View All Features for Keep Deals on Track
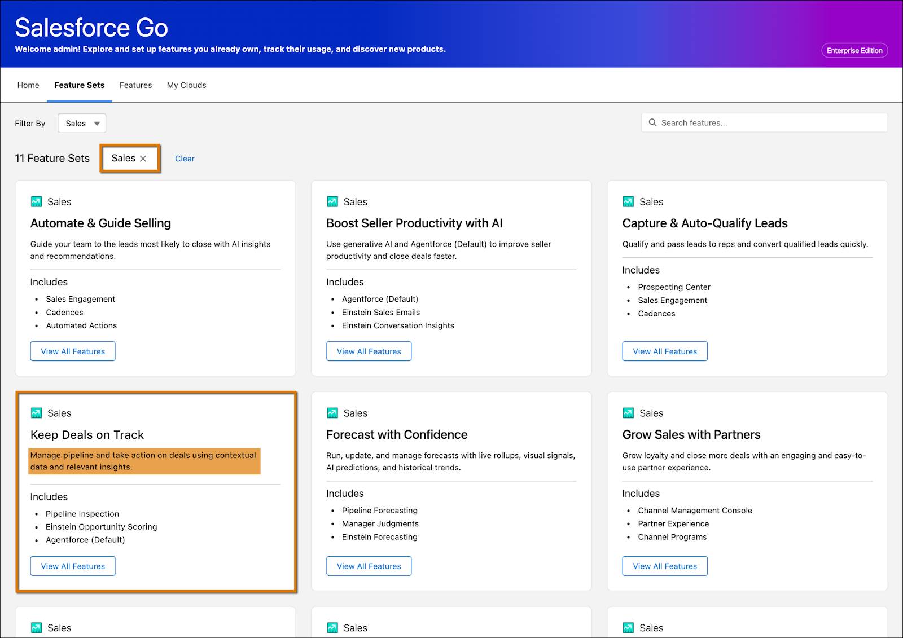This screenshot has width=903, height=638. [x=73, y=566]
